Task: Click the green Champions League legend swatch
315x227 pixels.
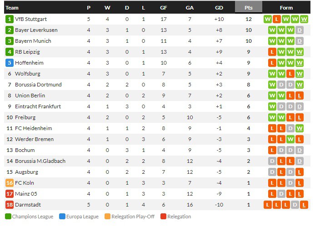Action: click(x=8, y=217)
